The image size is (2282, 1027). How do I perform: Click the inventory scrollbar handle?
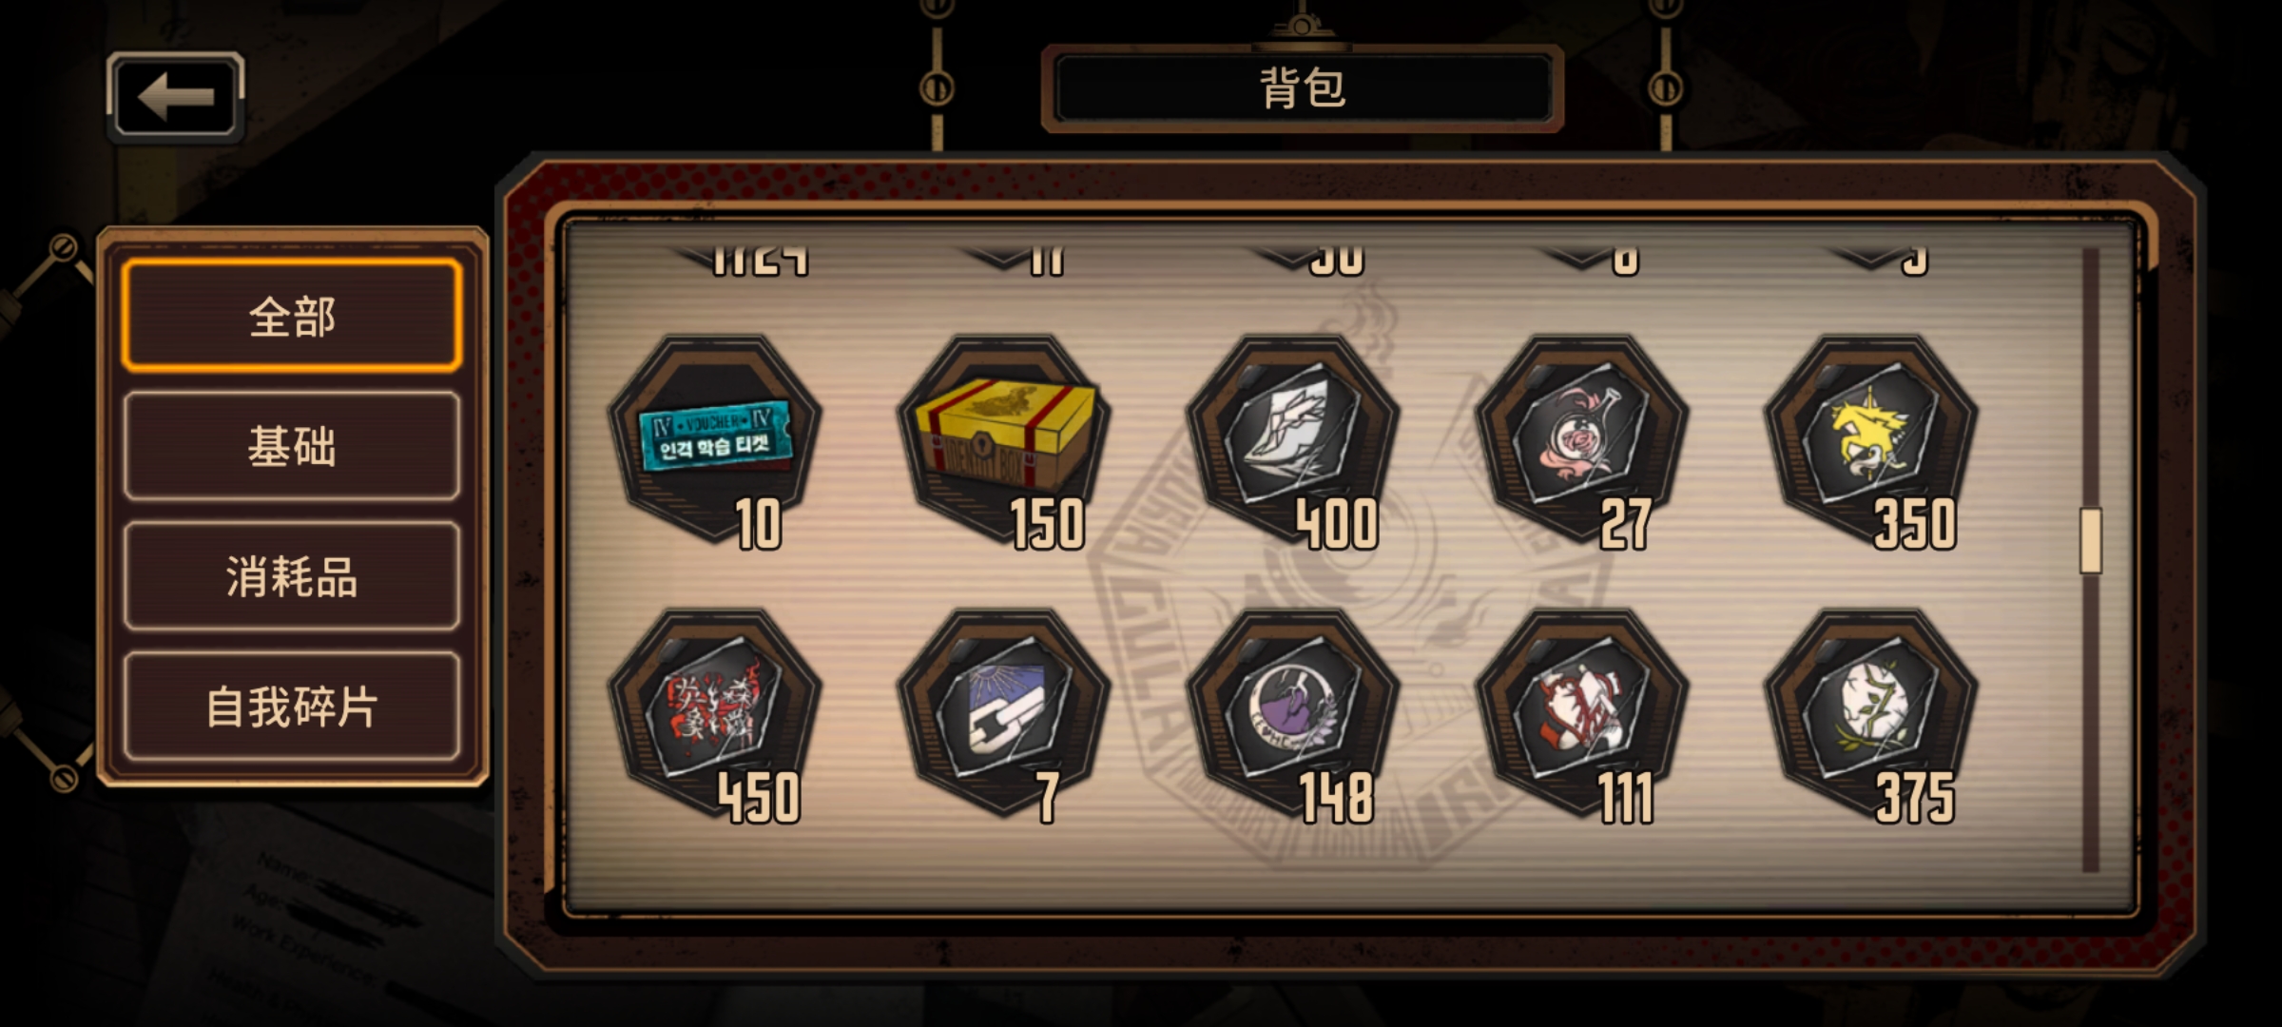coord(2090,540)
